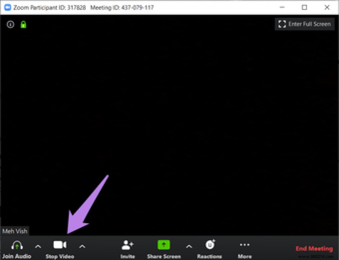This screenshot has width=339, height=260.
Task: Expand screen sharing options chevron
Action: [189, 247]
